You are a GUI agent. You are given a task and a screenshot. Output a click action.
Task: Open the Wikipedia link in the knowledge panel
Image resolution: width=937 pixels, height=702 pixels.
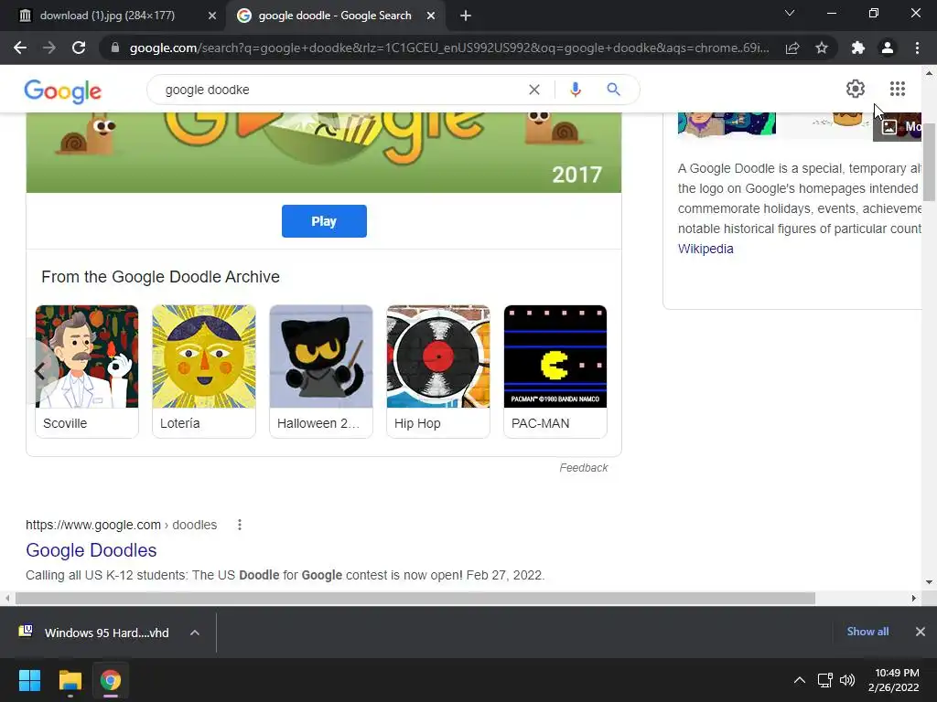(x=705, y=249)
